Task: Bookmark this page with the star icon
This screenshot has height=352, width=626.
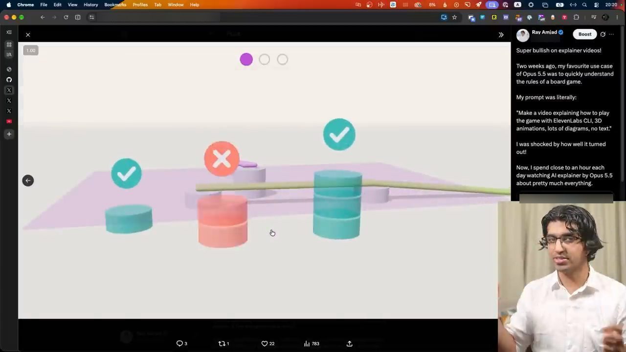Action: pyautogui.click(x=454, y=17)
